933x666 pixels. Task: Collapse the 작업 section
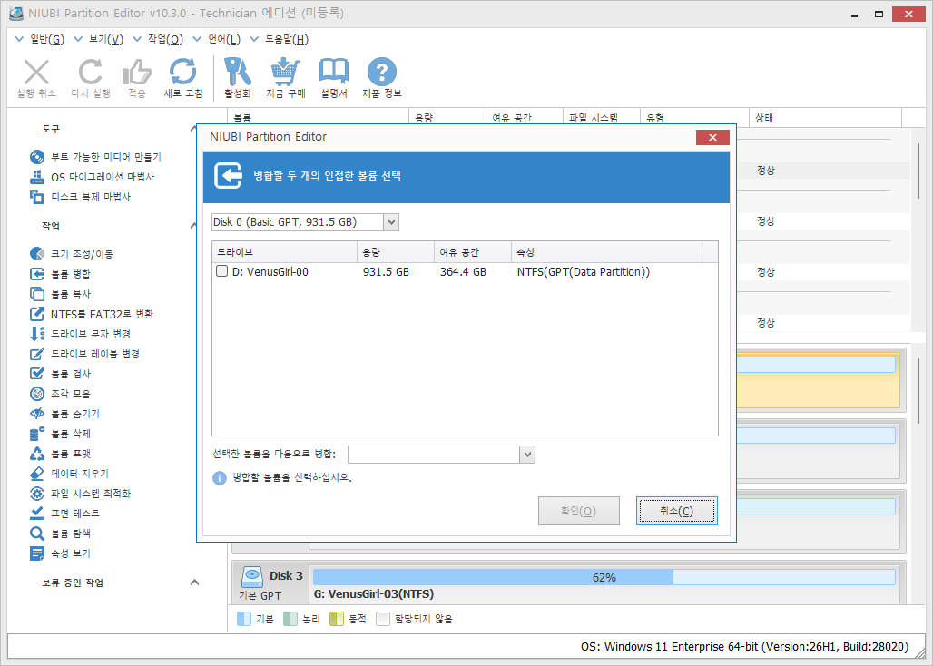click(x=194, y=226)
